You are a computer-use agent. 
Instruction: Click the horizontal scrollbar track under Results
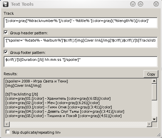click(78, 124)
